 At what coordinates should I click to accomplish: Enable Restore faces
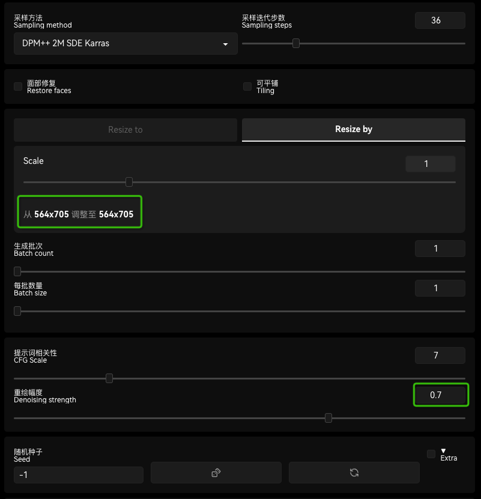tap(17, 86)
